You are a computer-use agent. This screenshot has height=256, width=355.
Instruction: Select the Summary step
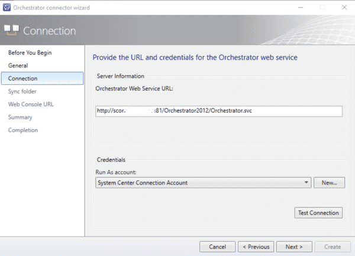coord(20,117)
